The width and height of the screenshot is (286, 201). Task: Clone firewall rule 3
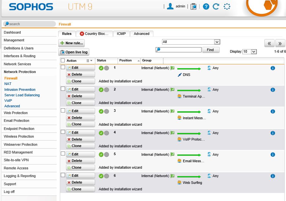click(x=81, y=124)
